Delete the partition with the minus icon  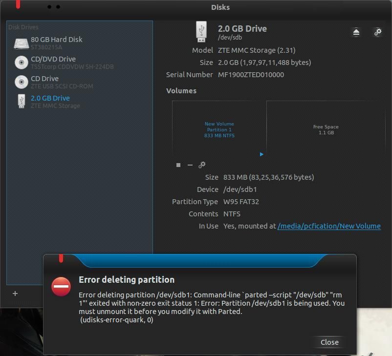coord(190,165)
